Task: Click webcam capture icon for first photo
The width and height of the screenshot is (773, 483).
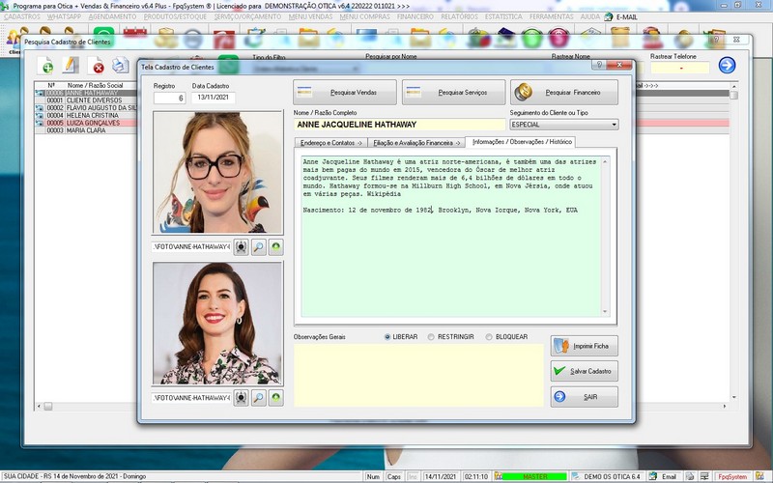Action: (x=241, y=247)
